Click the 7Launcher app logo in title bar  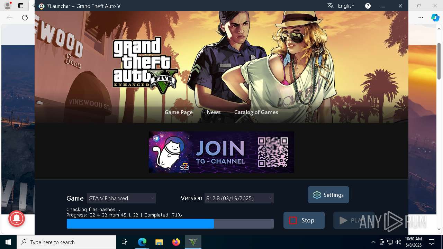(x=42, y=6)
